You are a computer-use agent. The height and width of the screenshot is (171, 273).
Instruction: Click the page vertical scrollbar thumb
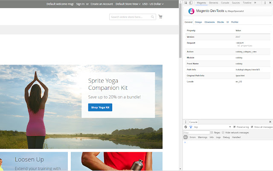180,30
